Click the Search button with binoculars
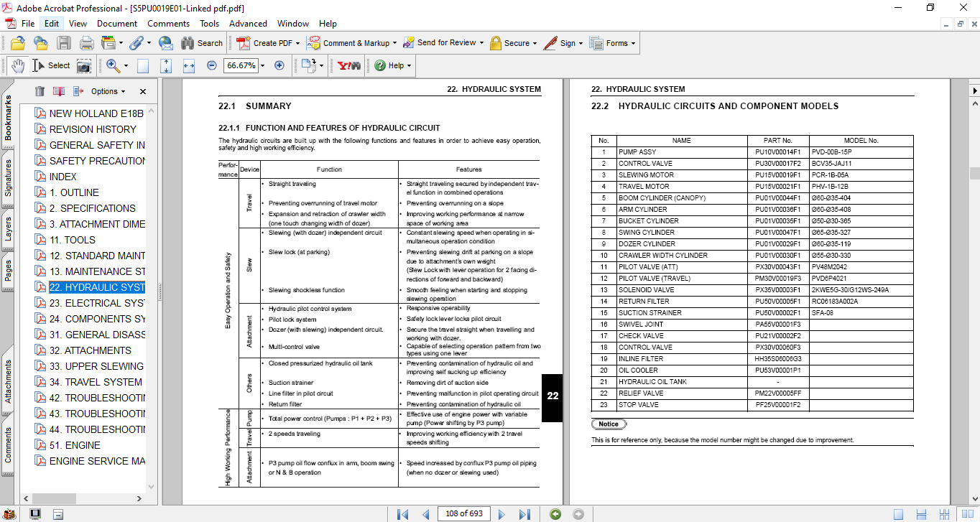980x522 pixels. [x=202, y=43]
